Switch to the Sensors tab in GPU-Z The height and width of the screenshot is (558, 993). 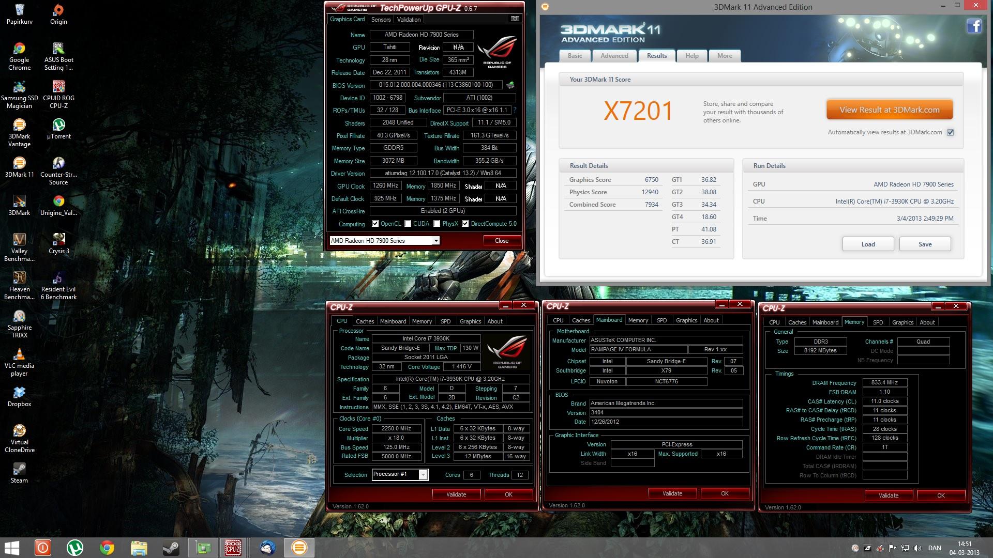click(381, 20)
